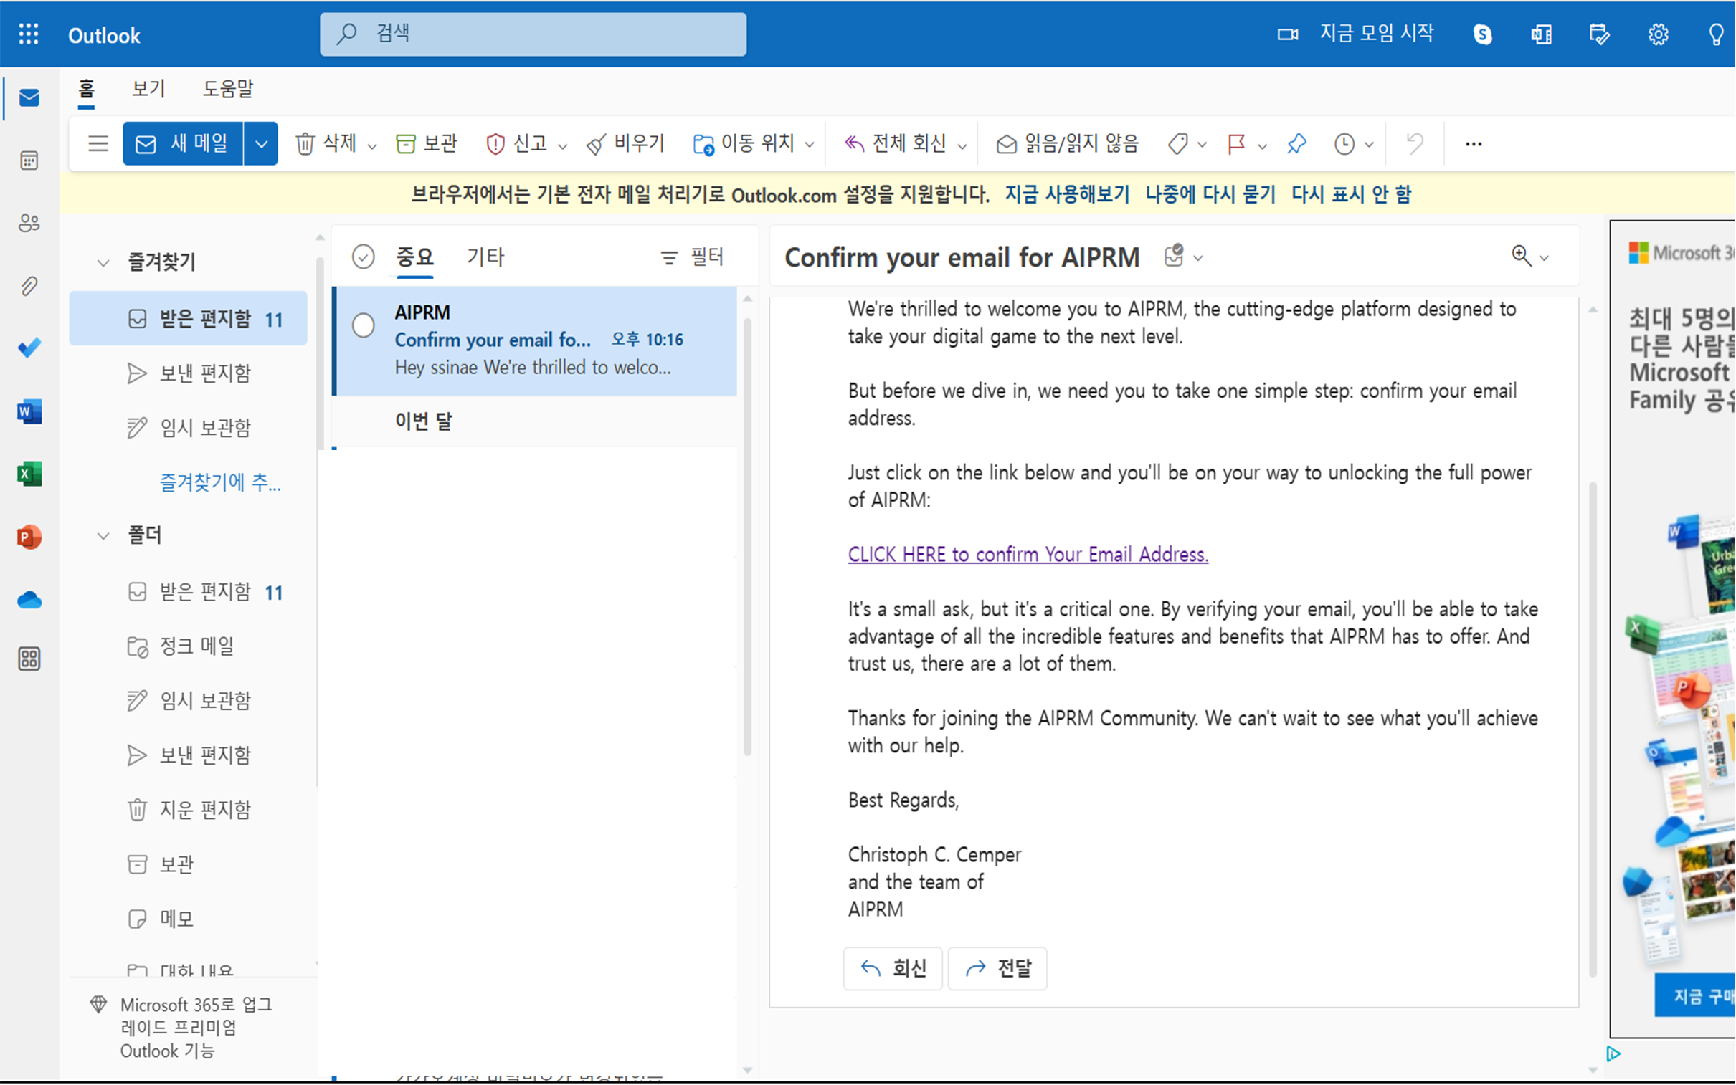Screen dimensions: 1736x1085
Task: Click the search (검색) input field
Action: point(533,34)
